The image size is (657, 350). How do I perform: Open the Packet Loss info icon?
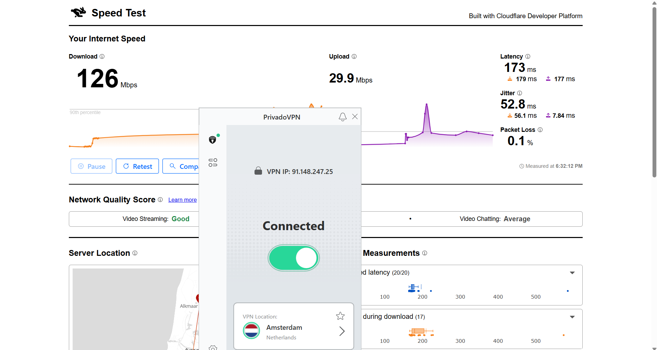(540, 130)
